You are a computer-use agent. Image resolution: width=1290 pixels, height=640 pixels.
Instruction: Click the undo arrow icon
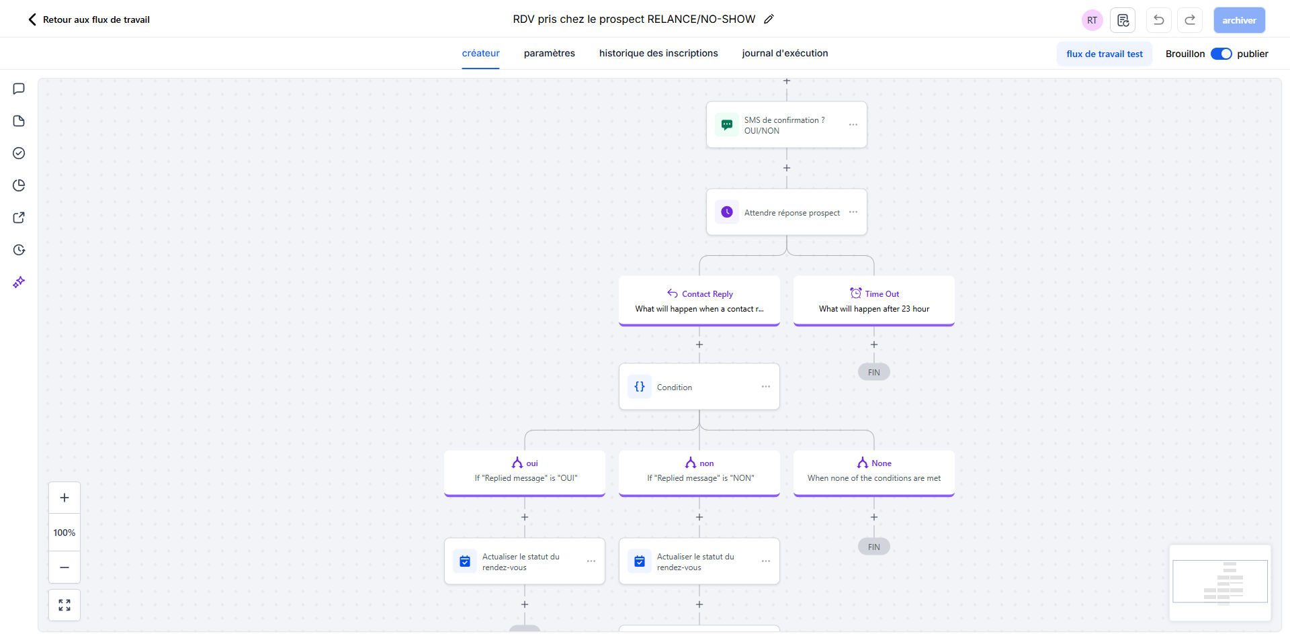[1159, 20]
